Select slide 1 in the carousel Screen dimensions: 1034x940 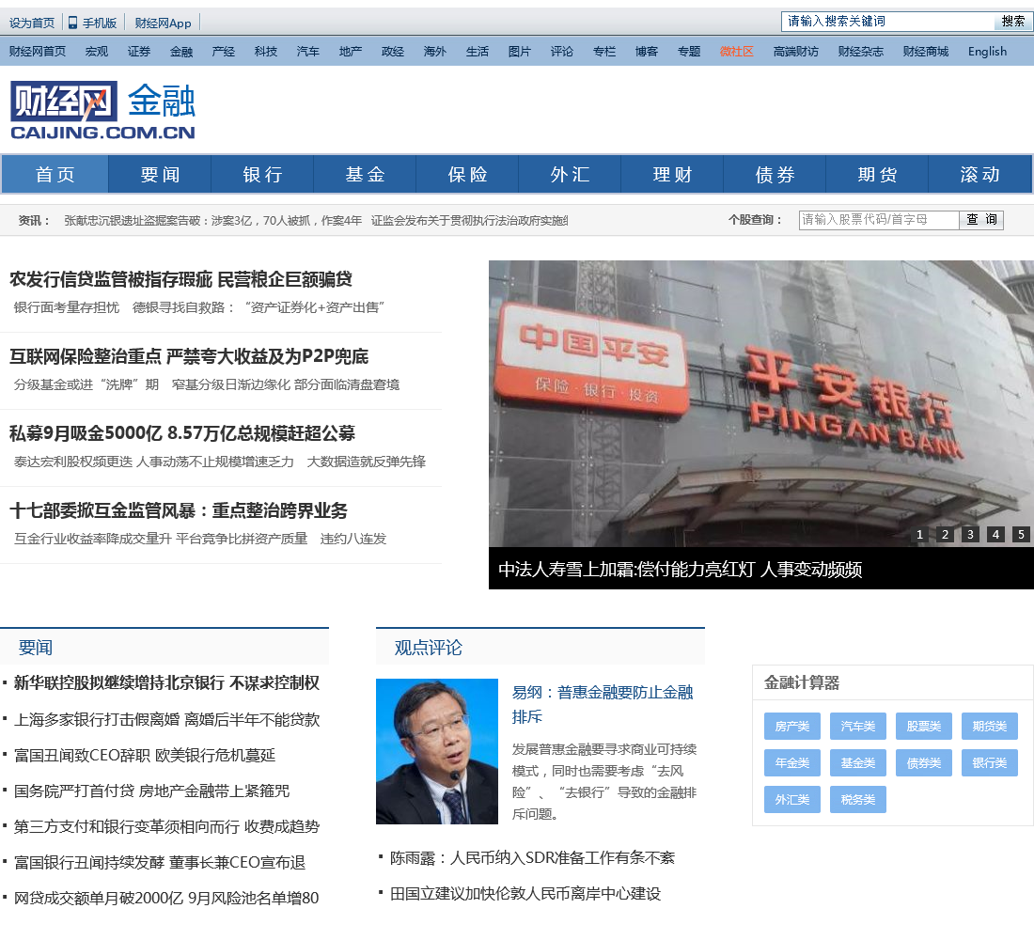(920, 534)
